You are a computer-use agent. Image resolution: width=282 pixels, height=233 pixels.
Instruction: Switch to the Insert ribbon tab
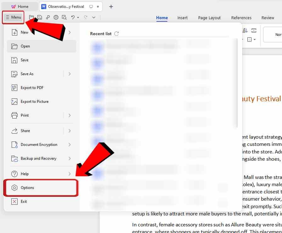click(x=183, y=18)
